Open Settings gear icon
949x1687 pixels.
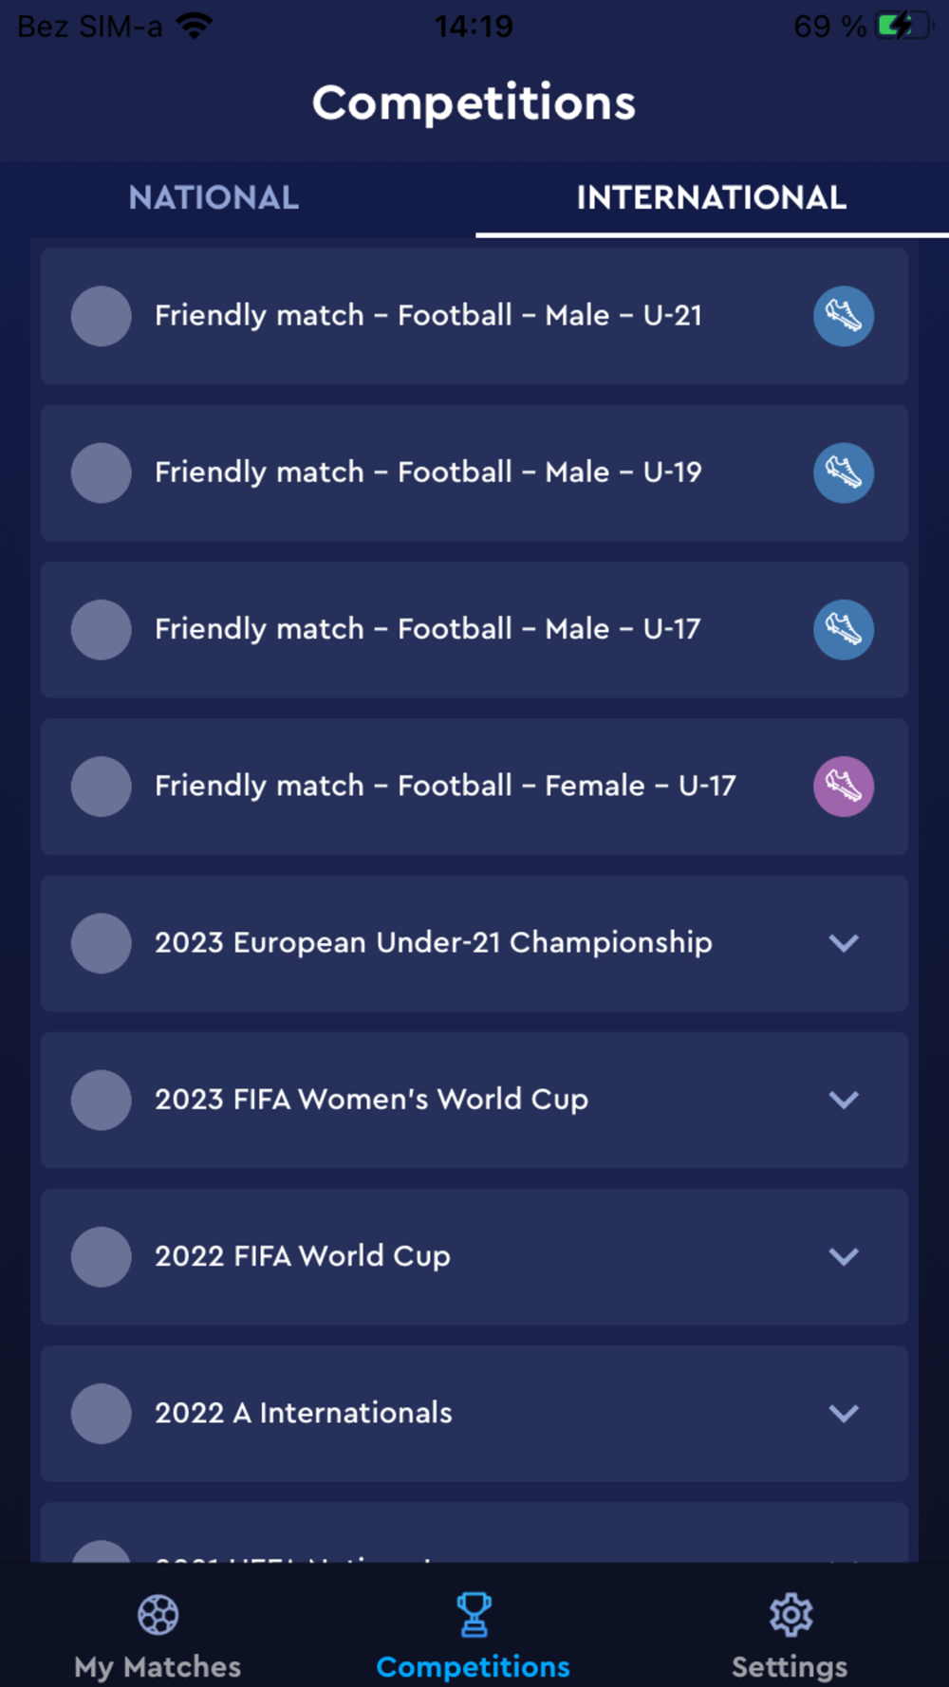[791, 1614]
